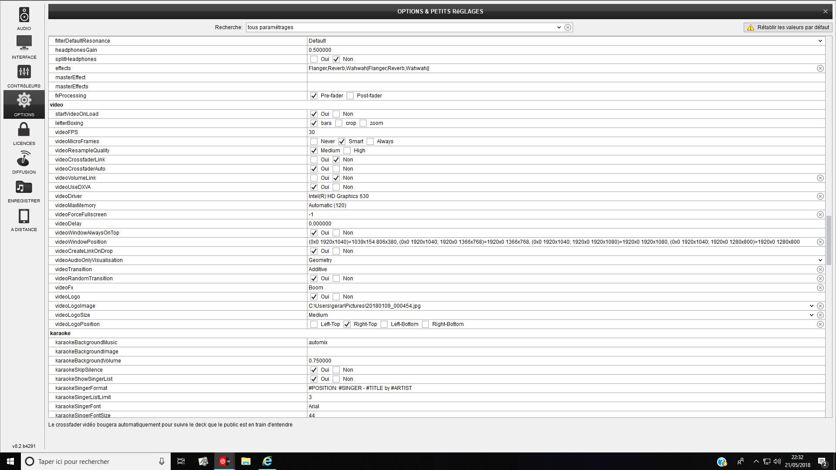Expand videoAudioOnlyVisualisation dropdown
The width and height of the screenshot is (836, 470).
(x=820, y=260)
